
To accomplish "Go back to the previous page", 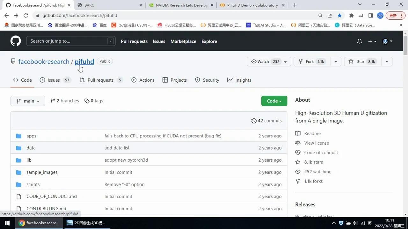I will [7, 16].
